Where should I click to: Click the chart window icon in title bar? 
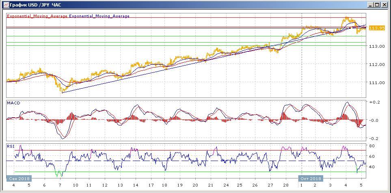pos(6,4)
